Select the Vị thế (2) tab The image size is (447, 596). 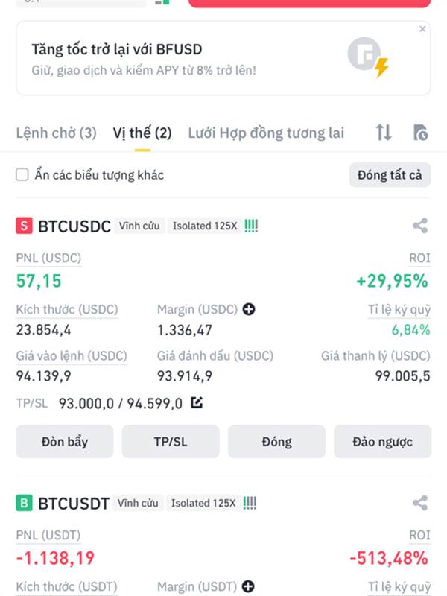point(142,133)
